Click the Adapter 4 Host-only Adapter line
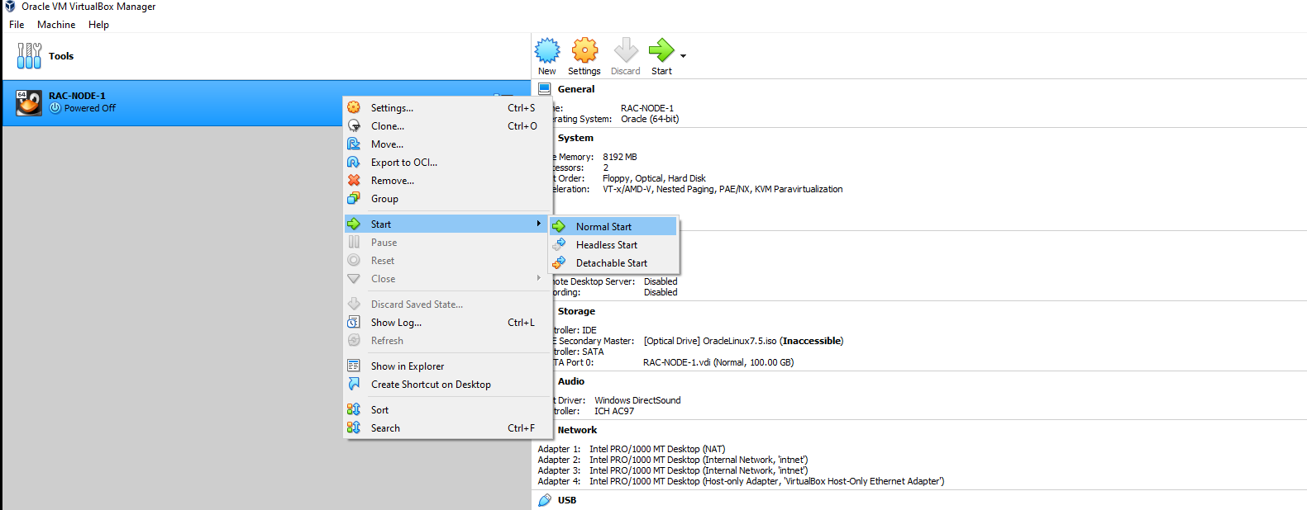Screen dimensions: 1307x510 (x=741, y=481)
